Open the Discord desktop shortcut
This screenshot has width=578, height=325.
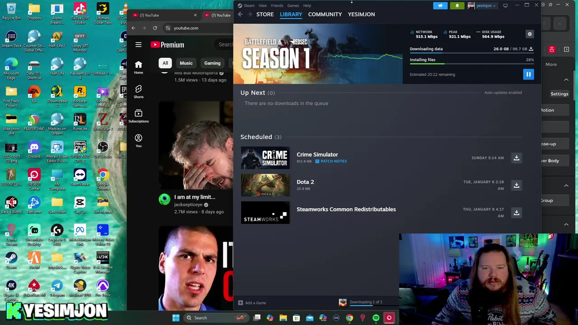click(34, 150)
